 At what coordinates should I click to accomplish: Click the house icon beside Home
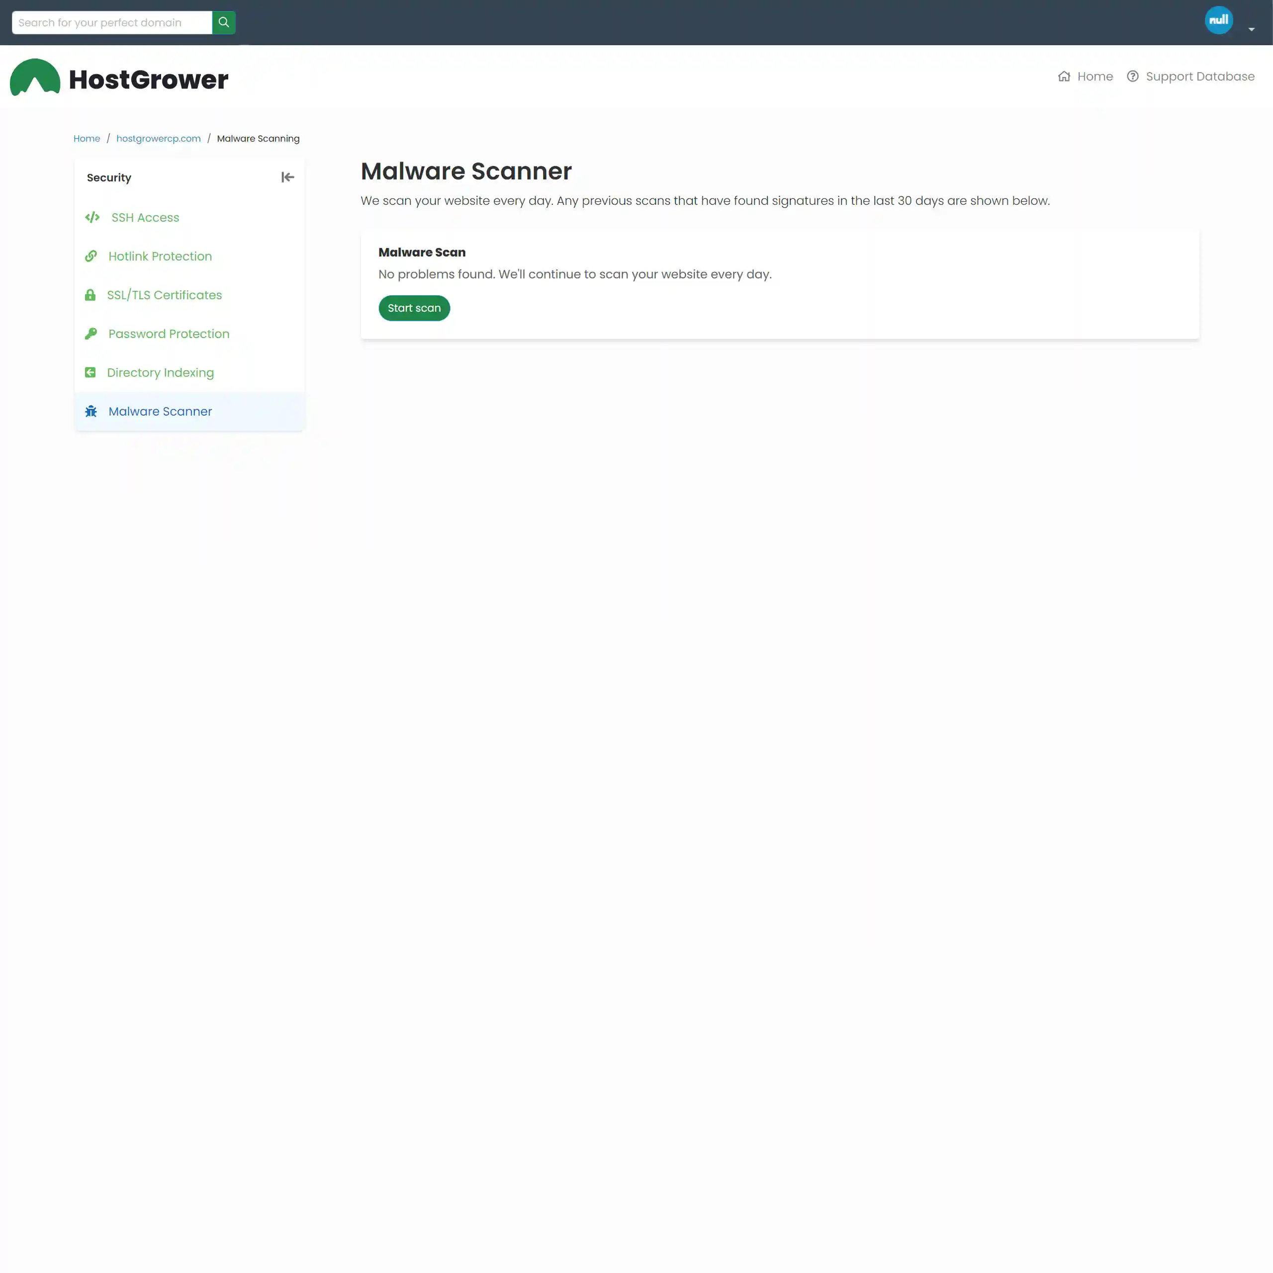tap(1064, 77)
